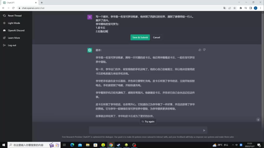The width and height of the screenshot is (264, 148).
Task: Click the Try again button
Action: pyautogui.click(x=148, y=121)
